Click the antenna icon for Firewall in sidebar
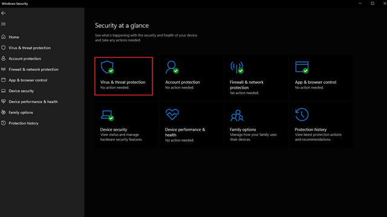This screenshot has height=217, width=387. point(3,69)
